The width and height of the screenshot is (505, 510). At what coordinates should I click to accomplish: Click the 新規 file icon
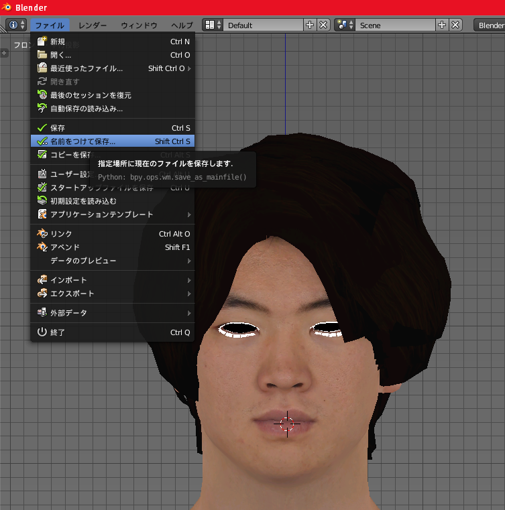(42, 42)
